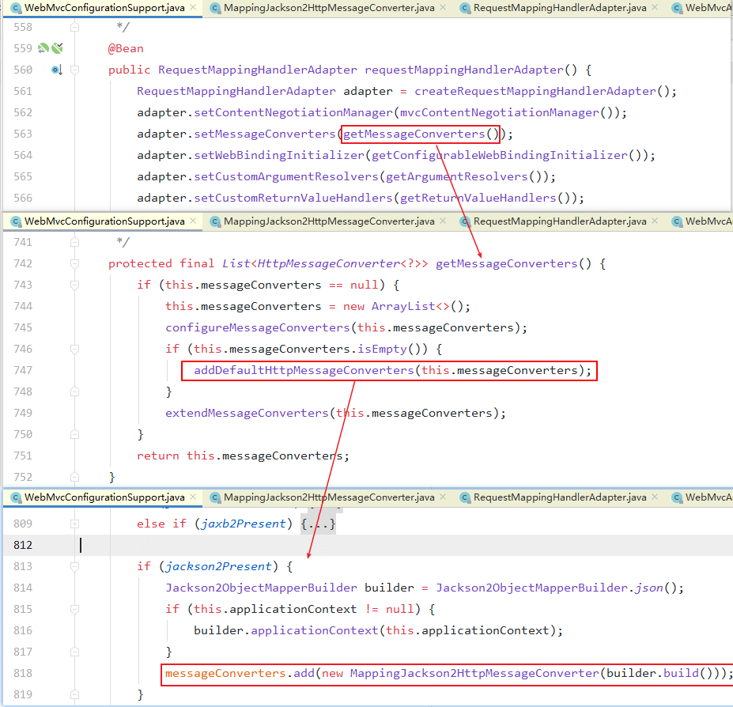Image resolution: width=733 pixels, height=707 pixels.
Task: Click the first Spring bean gutter icon on line 559
Action: (43, 48)
